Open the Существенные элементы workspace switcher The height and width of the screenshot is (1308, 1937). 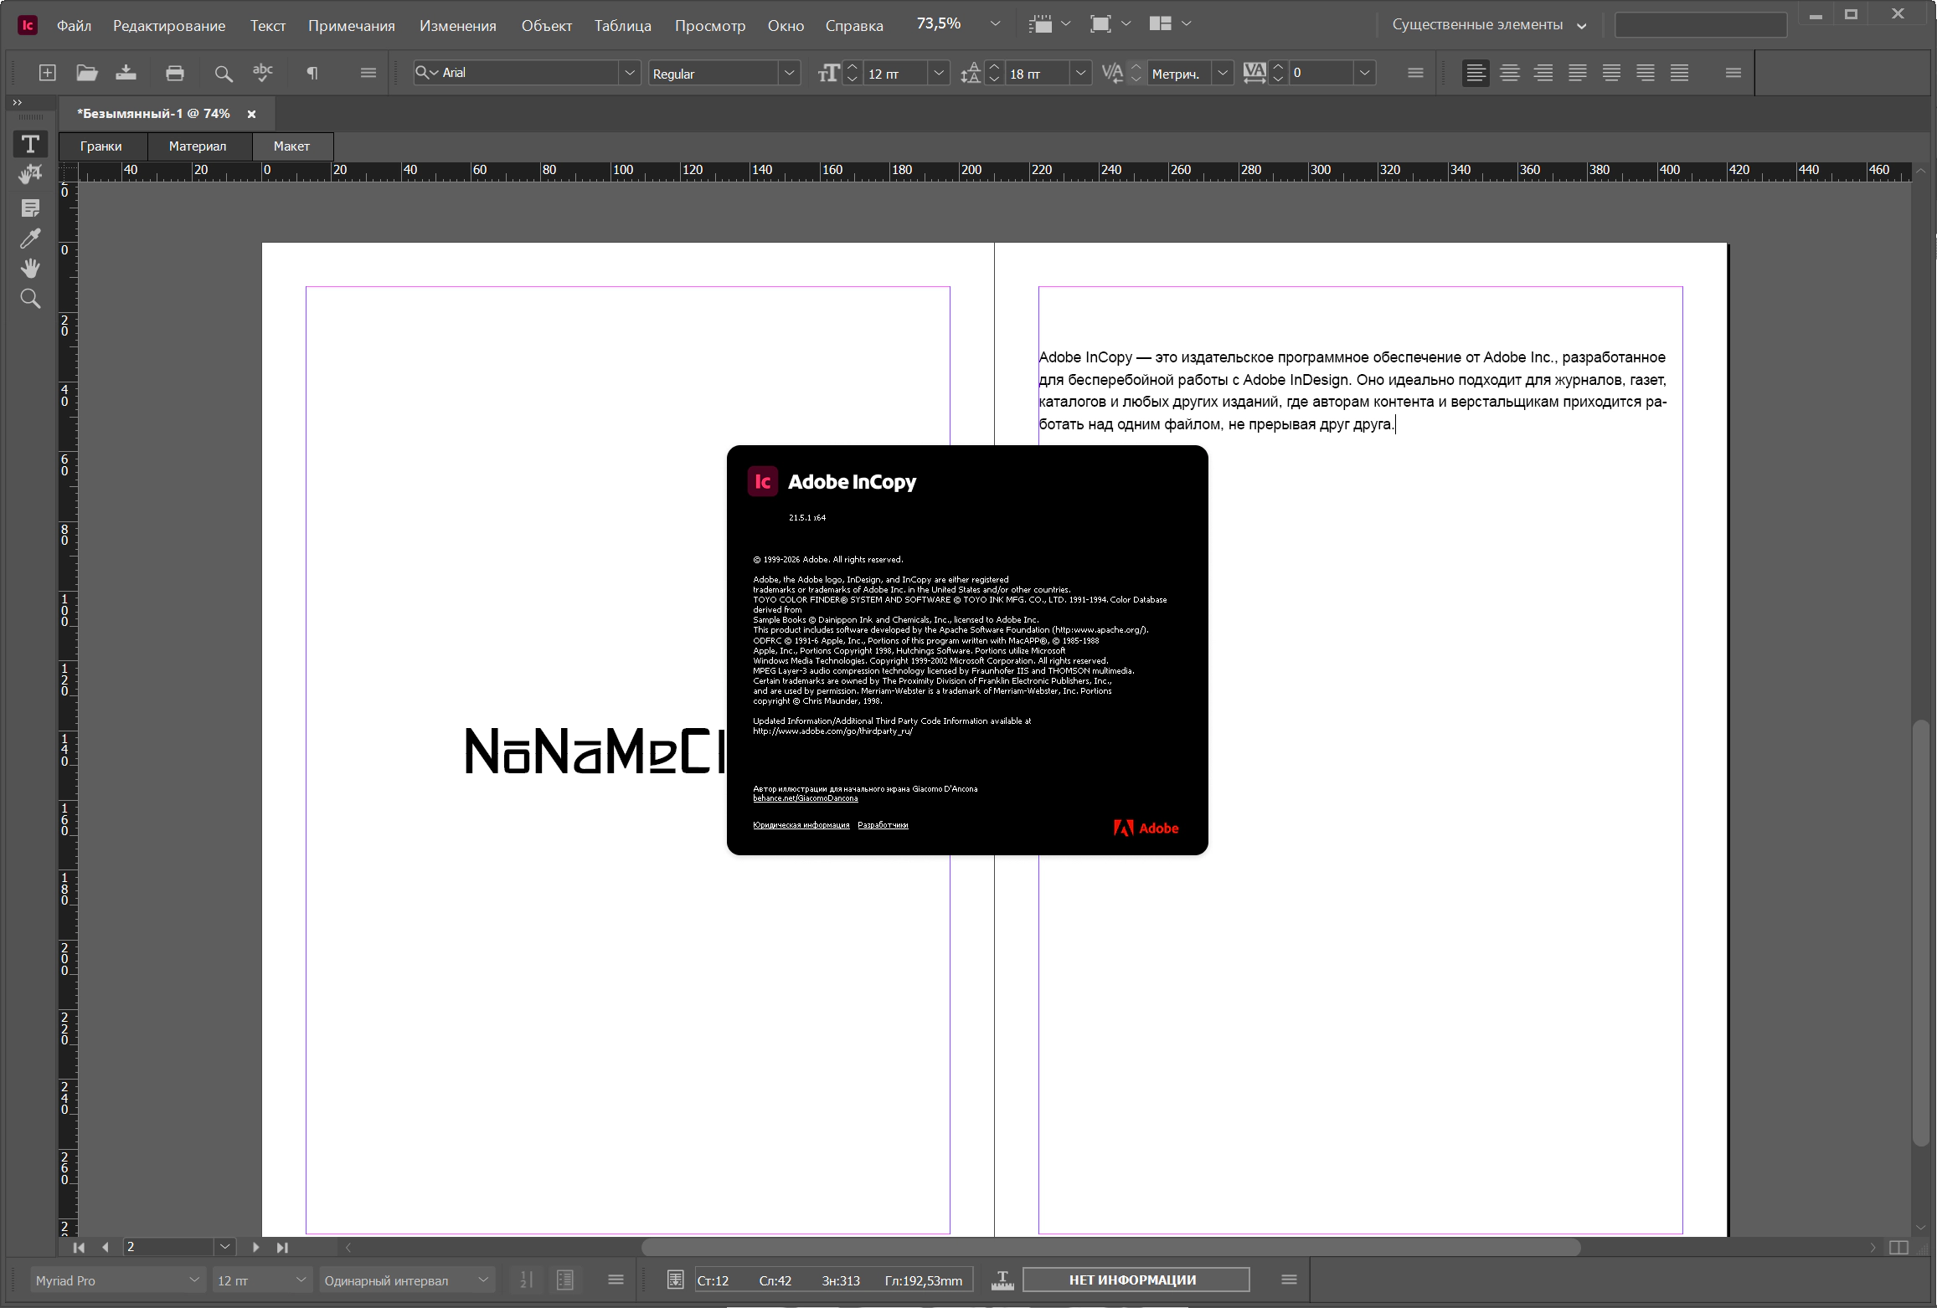click(x=1490, y=25)
